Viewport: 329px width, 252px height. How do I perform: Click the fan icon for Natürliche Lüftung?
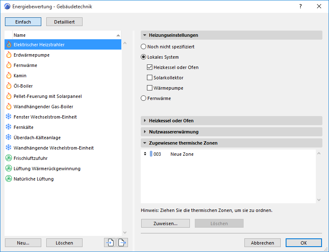coord(9,179)
